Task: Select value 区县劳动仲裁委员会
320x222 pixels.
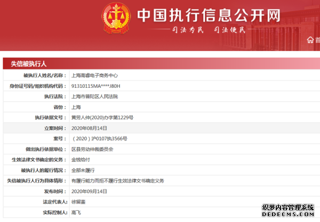Action: (x=92, y=149)
